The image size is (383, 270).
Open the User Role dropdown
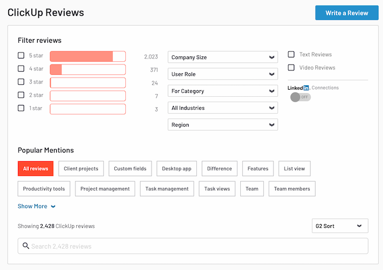[223, 74]
